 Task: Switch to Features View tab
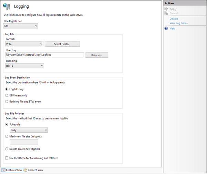coord(12,170)
